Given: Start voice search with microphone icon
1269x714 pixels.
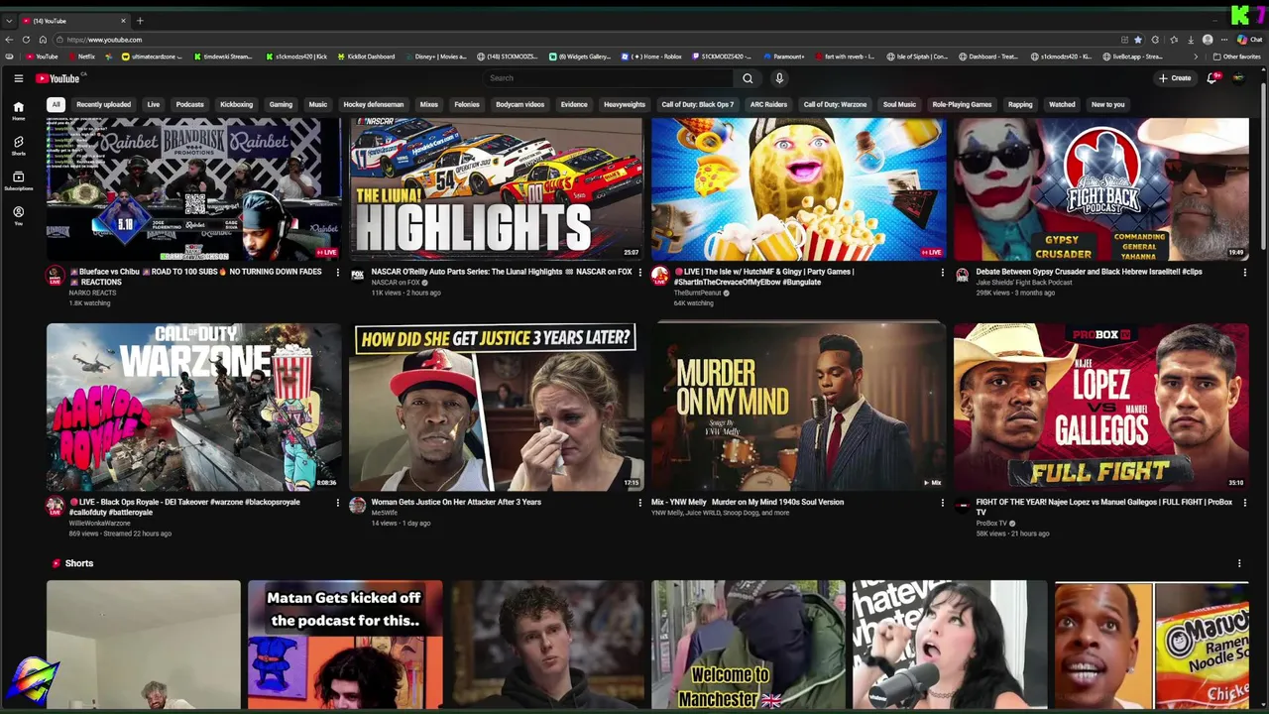Looking at the screenshot, I should [779, 78].
